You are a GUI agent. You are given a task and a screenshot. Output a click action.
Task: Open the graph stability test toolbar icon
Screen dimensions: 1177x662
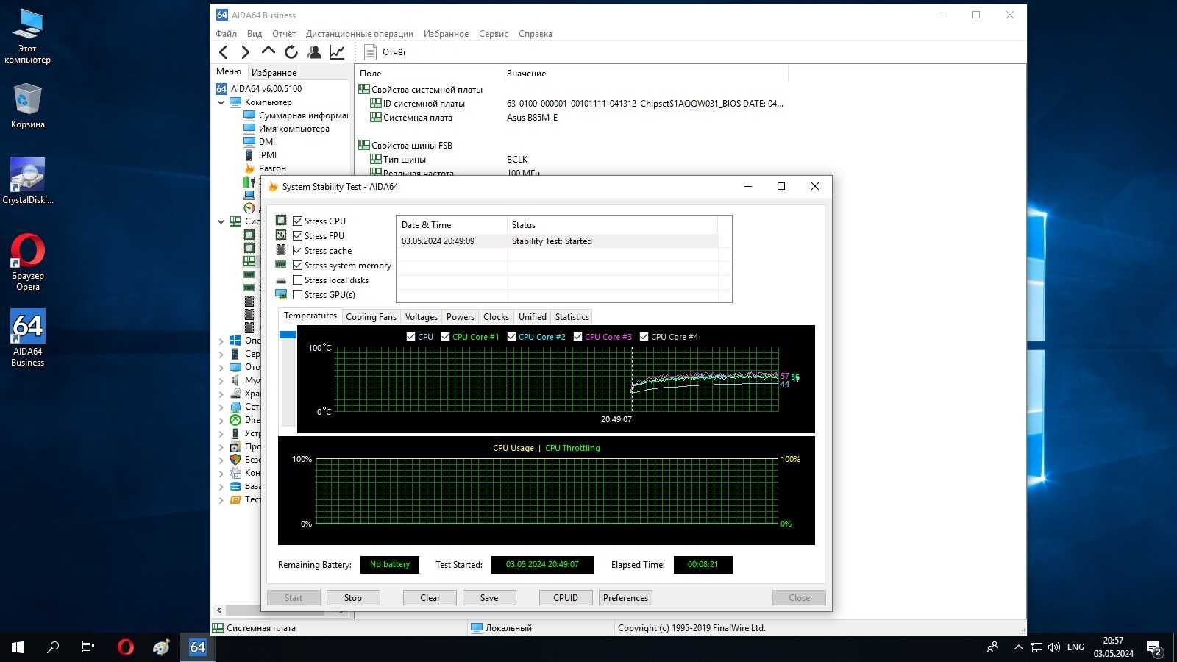point(337,51)
